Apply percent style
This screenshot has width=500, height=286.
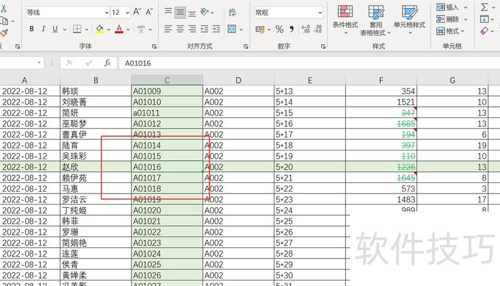(279, 29)
